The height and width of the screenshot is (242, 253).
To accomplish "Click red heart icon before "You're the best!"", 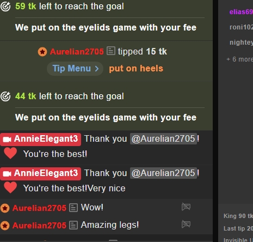I will 10,153.
